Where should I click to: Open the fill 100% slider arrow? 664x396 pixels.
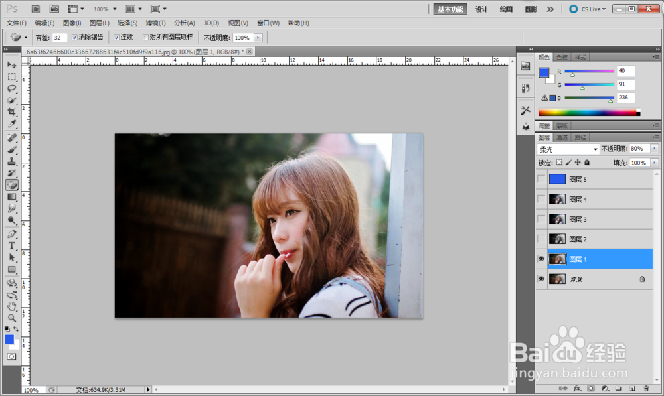654,163
